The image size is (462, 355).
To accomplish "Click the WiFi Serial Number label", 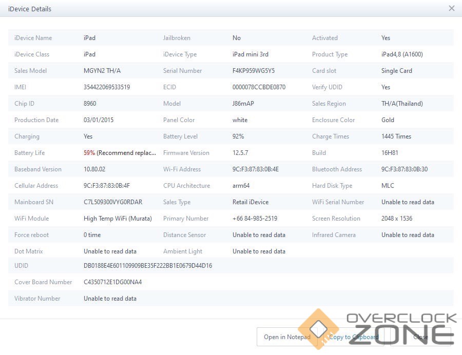I will click(338, 202).
